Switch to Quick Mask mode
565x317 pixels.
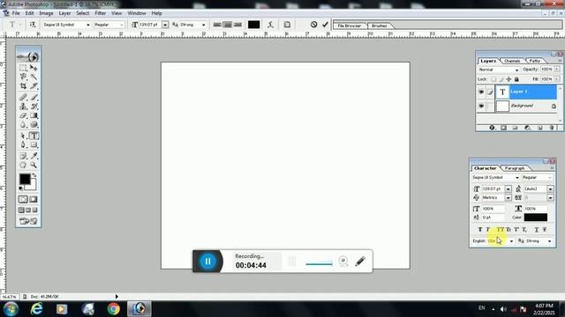34,199
